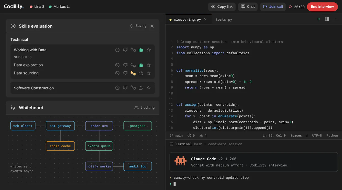This screenshot has height=190, width=342.
Task: Mark Data sourcing as not assessed
Action: point(117,73)
